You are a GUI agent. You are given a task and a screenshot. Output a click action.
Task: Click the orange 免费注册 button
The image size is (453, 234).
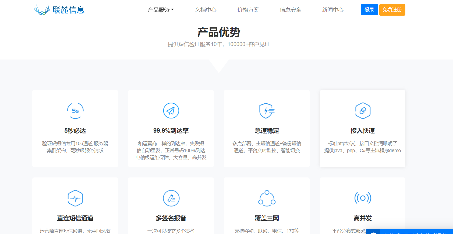(392, 10)
